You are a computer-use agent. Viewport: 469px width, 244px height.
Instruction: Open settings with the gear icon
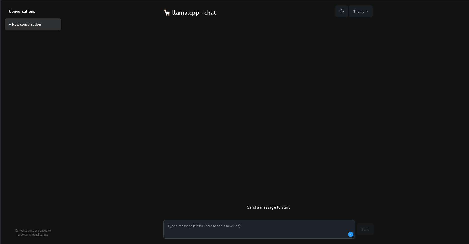[341, 11]
